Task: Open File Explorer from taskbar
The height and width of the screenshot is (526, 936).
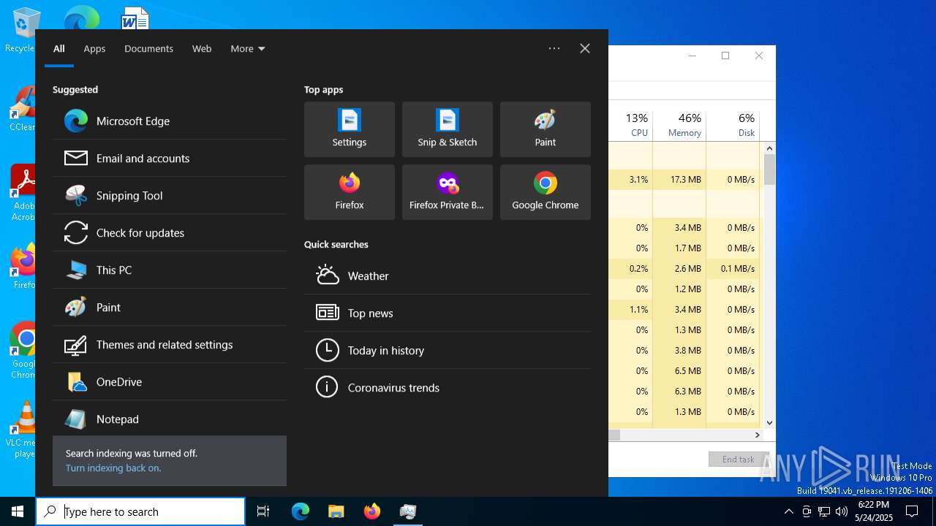Action: point(336,511)
